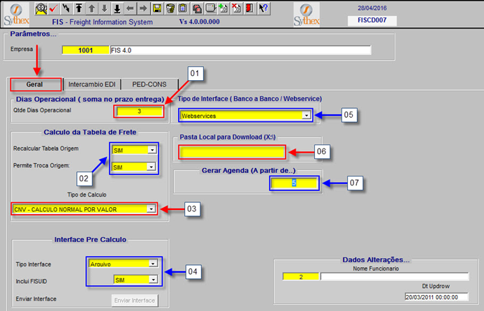Open the Permite Troca Origem dropdown
Viewport: 484px width, 311px height.
click(152, 167)
